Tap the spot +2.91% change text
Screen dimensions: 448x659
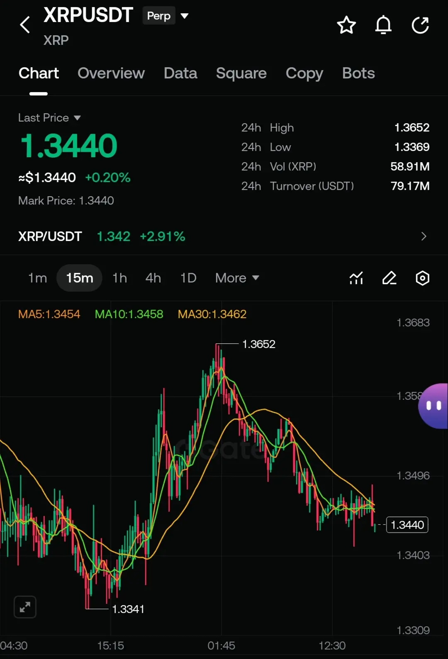click(162, 236)
